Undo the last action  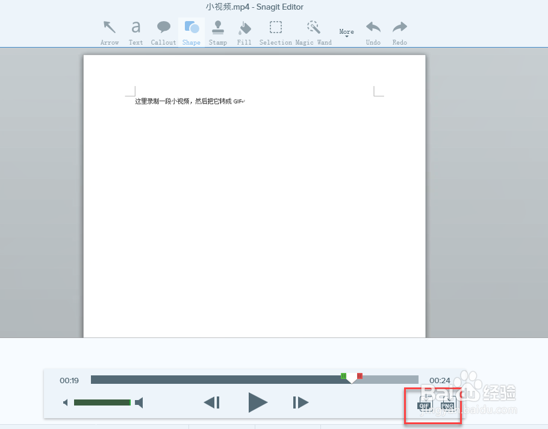(373, 33)
